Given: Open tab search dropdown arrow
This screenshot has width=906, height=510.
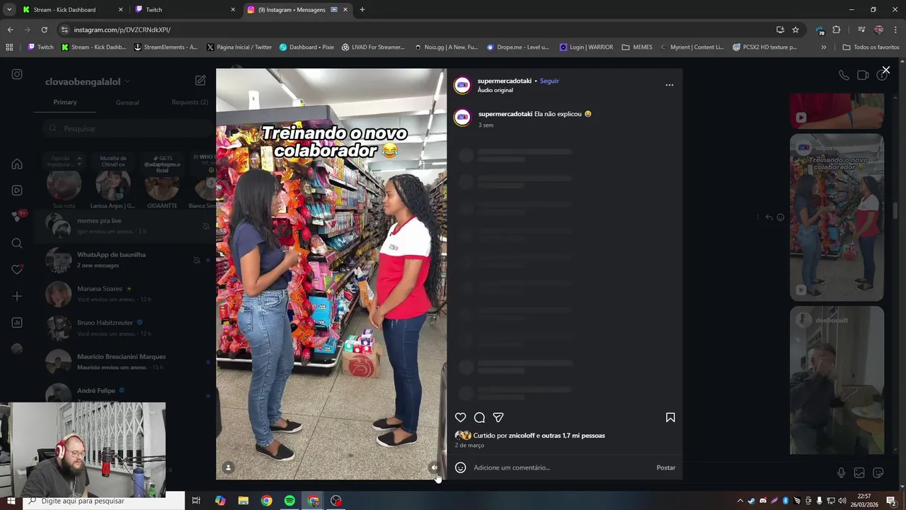Looking at the screenshot, I should [x=9, y=10].
